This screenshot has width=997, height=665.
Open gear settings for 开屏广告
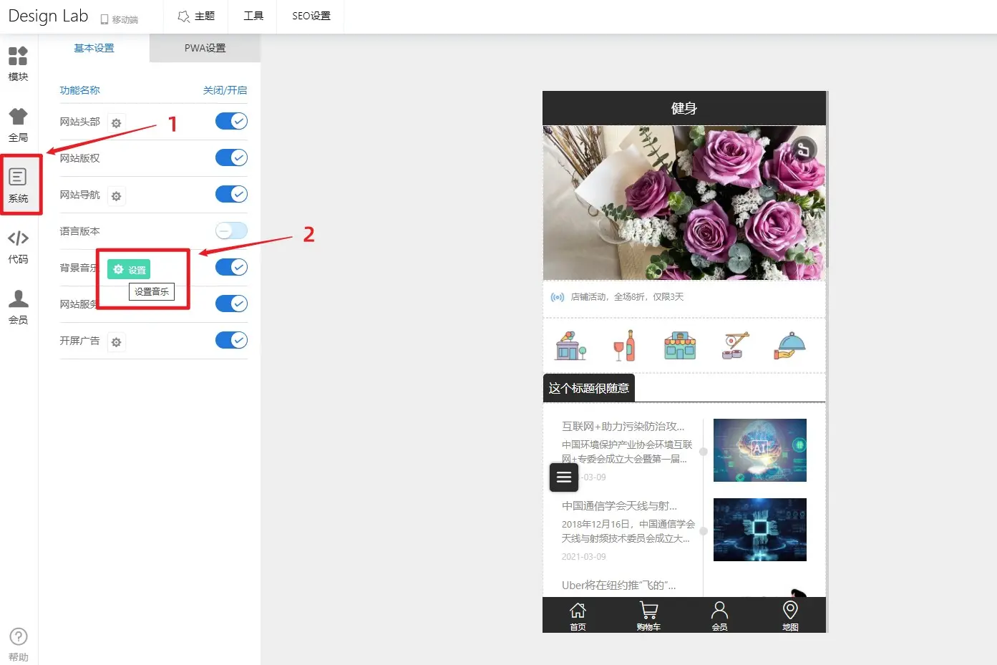(116, 342)
